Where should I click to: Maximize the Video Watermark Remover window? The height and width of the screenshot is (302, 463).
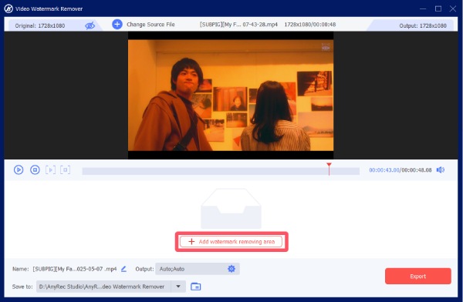[x=438, y=8]
